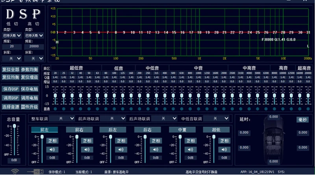This screenshot has height=175, width=315.
Task: Toggle 直通 bypass dot for 500 Hz band
Action: click(x=173, y=109)
